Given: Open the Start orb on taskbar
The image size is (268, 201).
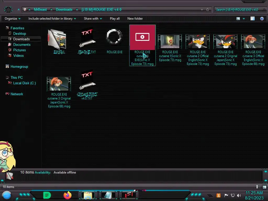Looking at the screenshot, I should [x=7, y=196].
